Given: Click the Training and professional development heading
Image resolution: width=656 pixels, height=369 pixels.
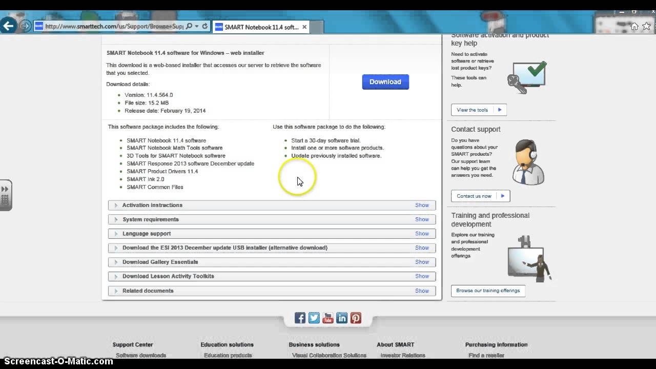Looking at the screenshot, I should [x=490, y=220].
